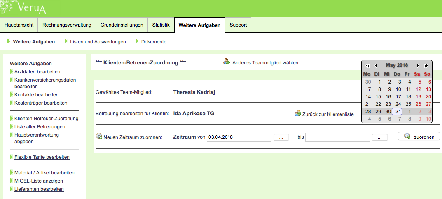This screenshot has height=199, width=442.
Task: Go to previous month in calendar
Action: coord(375,66)
